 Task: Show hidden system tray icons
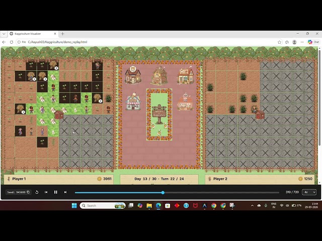click(x=252, y=205)
